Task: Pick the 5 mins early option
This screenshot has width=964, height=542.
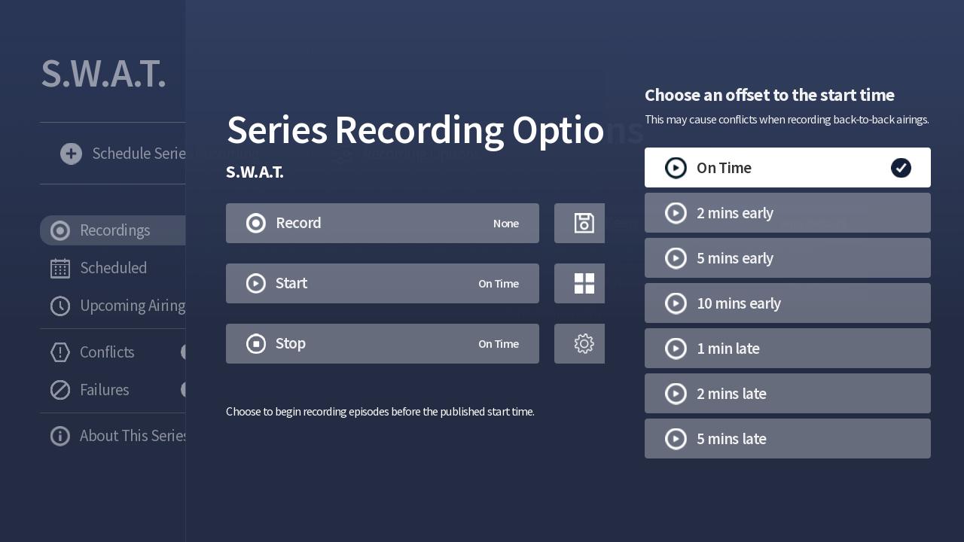Action: 788,257
